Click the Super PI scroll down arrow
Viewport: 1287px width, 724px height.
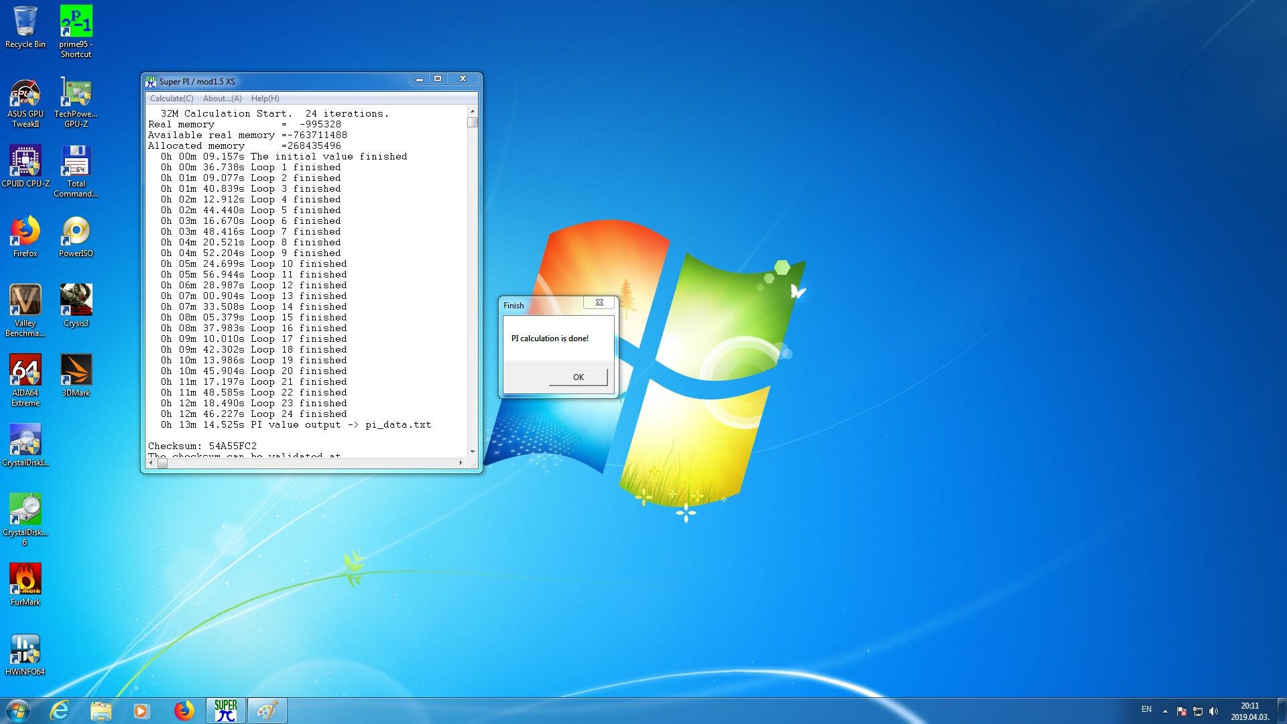click(x=473, y=452)
